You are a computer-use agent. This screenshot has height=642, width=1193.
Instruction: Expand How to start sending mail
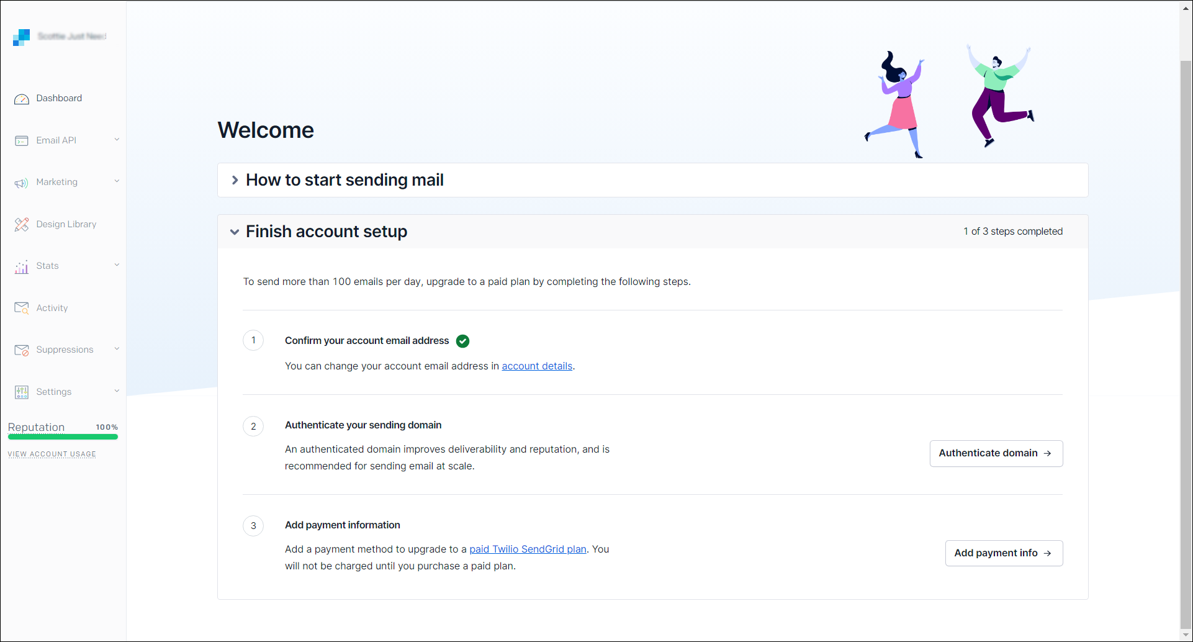[235, 180]
